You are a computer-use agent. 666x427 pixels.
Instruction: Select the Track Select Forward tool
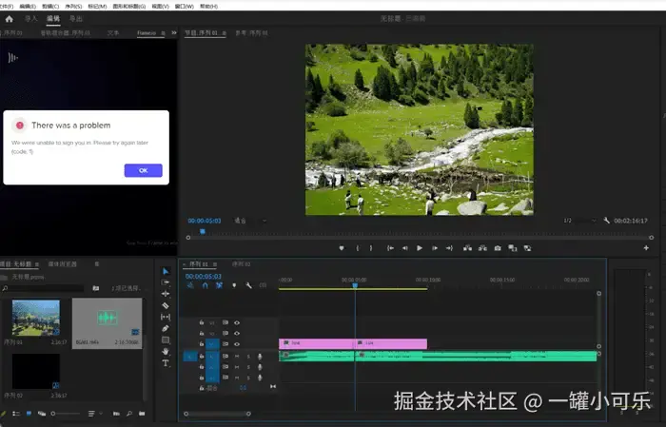166,282
